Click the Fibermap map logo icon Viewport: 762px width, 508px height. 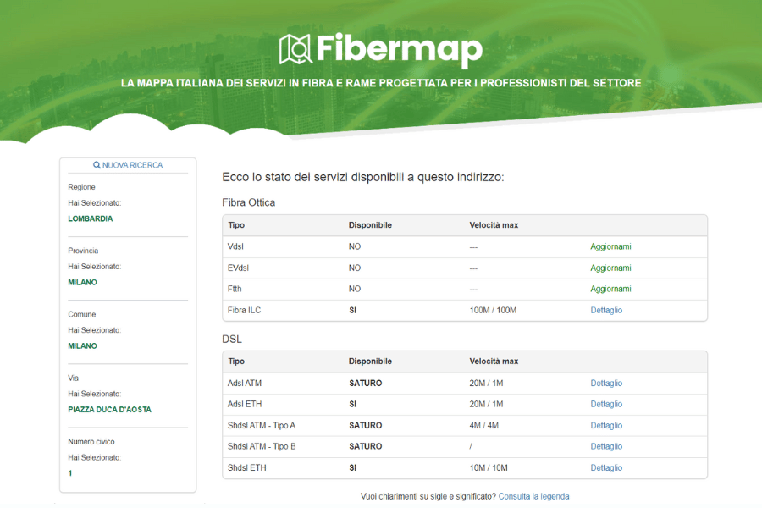[295, 49]
